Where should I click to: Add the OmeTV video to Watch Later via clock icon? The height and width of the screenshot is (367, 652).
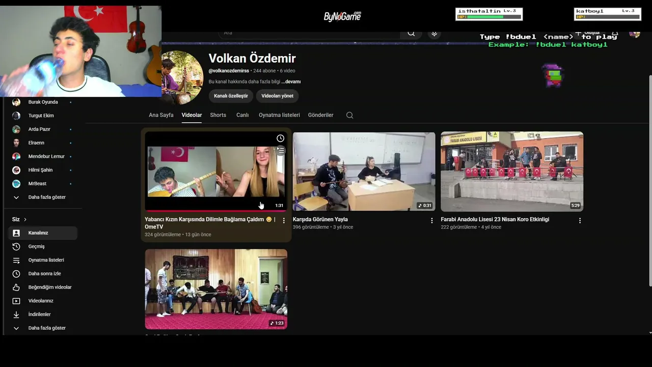(280, 138)
